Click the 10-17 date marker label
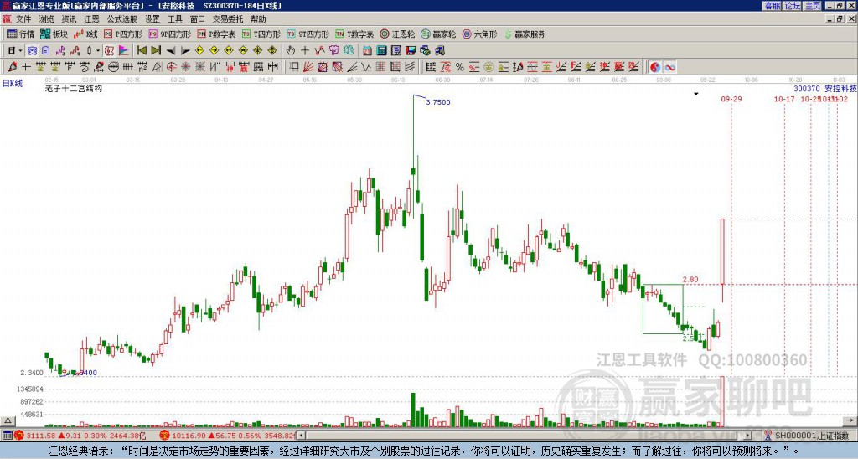The height and width of the screenshot is (459, 858). (x=784, y=99)
